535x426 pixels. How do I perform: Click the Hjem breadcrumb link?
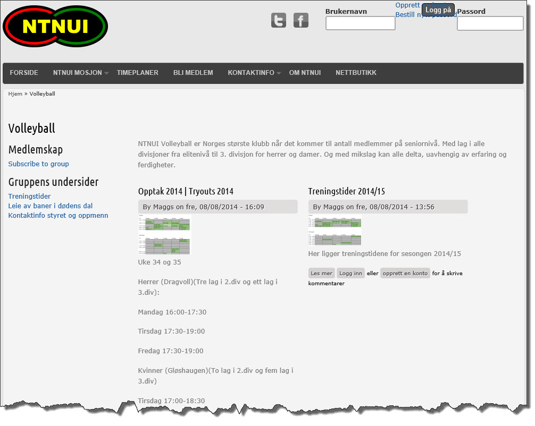15,94
